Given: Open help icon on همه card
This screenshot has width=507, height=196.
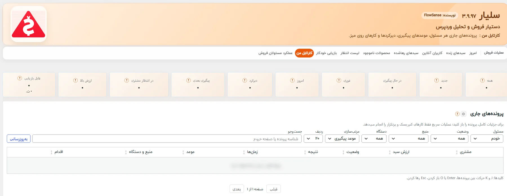Looking at the screenshot, I should [482, 80].
